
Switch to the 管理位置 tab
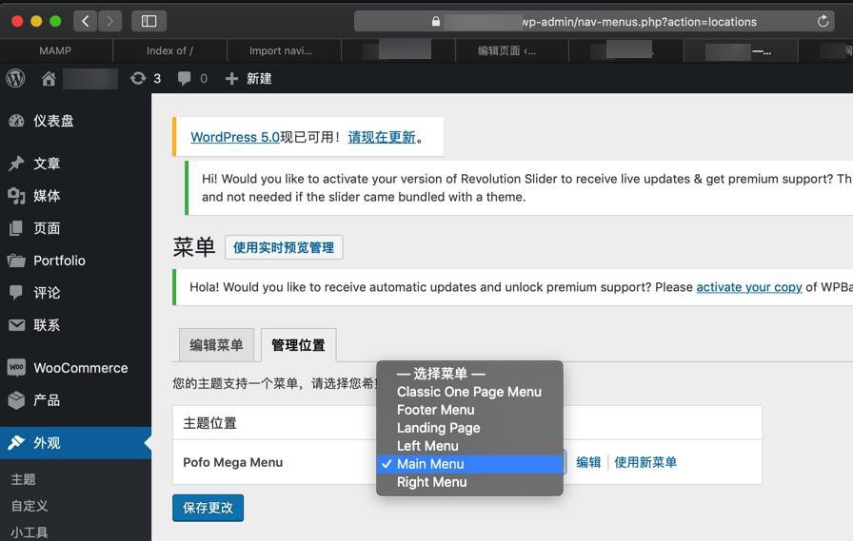[298, 345]
